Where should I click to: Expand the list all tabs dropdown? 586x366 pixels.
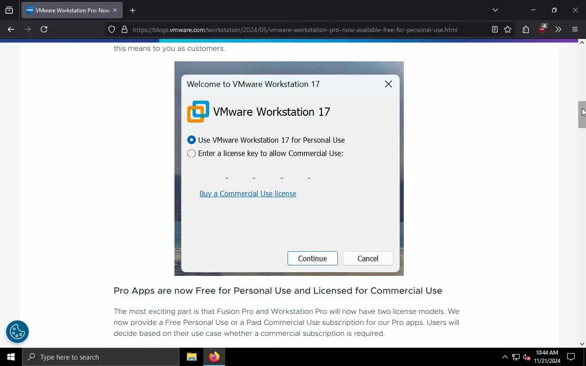pyautogui.click(x=495, y=10)
